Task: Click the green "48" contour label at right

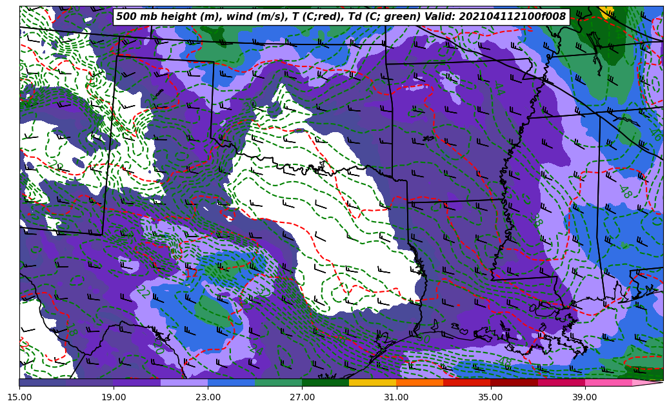Action: (624, 191)
